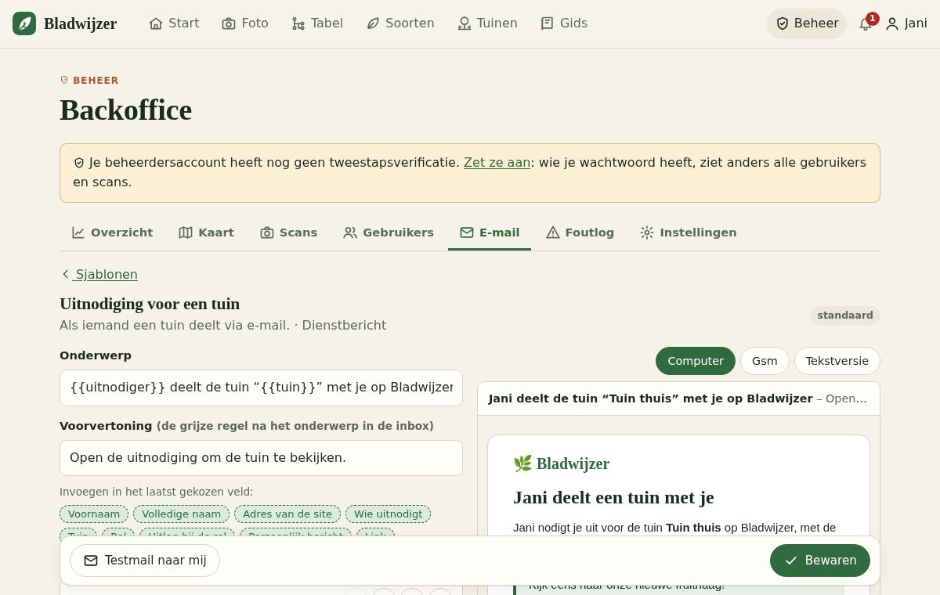Send 'Testmail naar mij'
The image size is (940, 595).
point(145,561)
